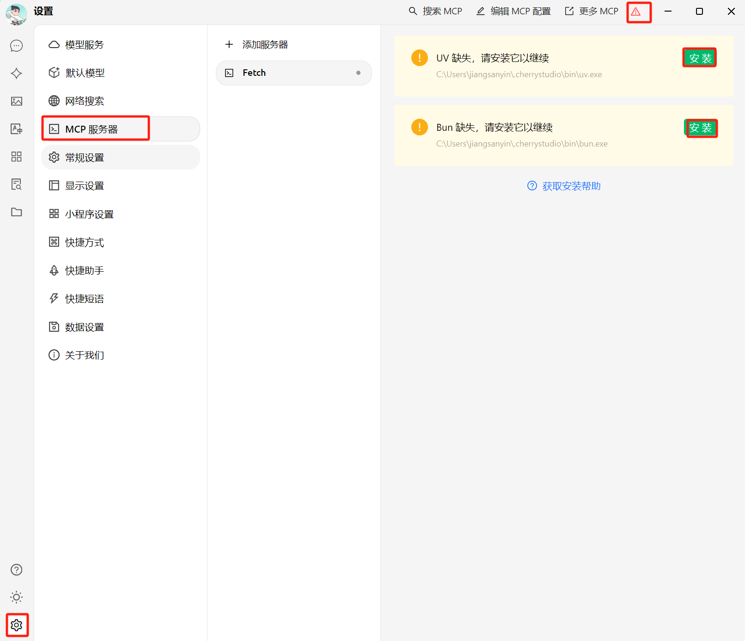
Task: Open 快捷方式 settings
Action: pos(121,242)
